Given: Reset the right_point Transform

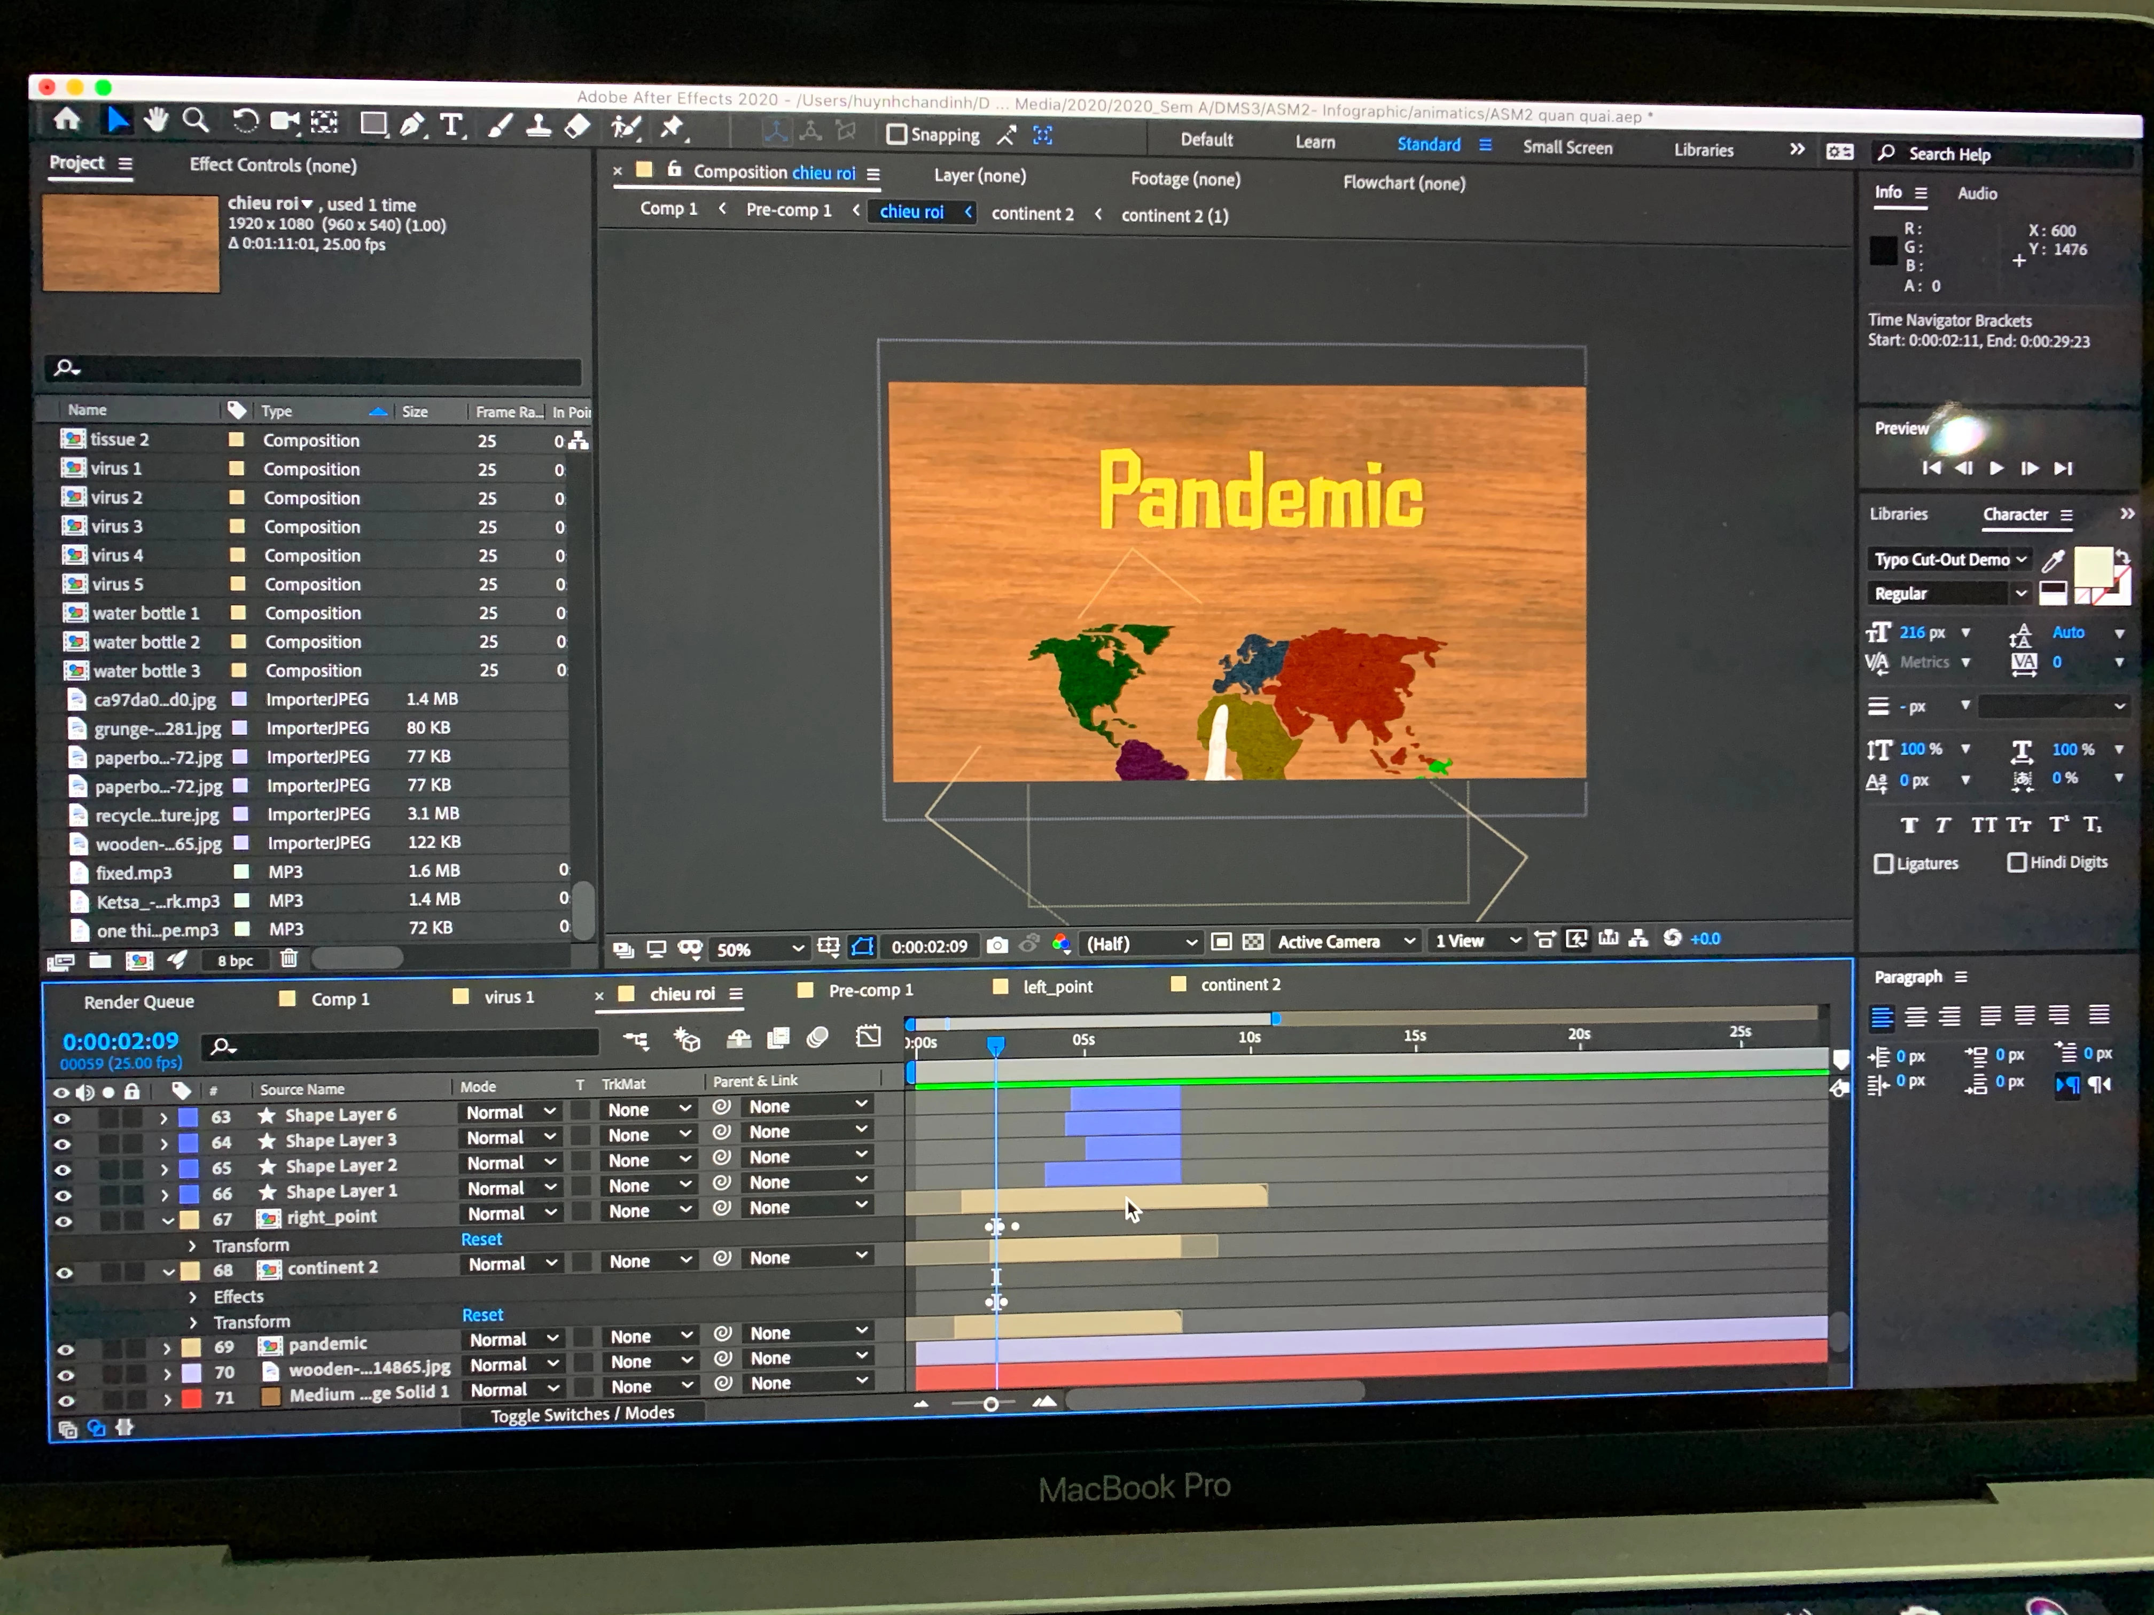Looking at the screenshot, I should pyautogui.click(x=481, y=1239).
